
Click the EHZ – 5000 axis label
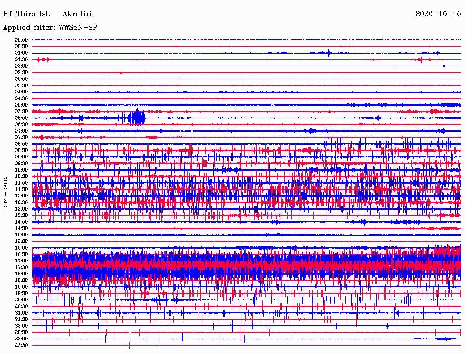pyautogui.click(x=5, y=193)
